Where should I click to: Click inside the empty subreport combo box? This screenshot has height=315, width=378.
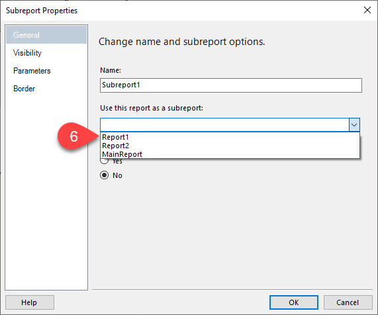pos(224,125)
